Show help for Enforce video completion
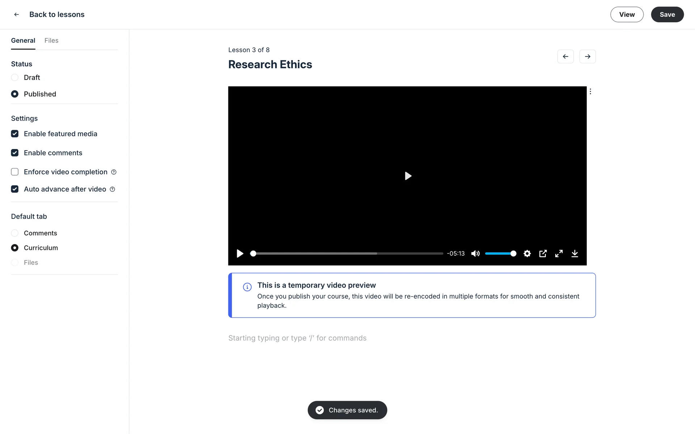Screen dimensions: 695x434 (114, 172)
